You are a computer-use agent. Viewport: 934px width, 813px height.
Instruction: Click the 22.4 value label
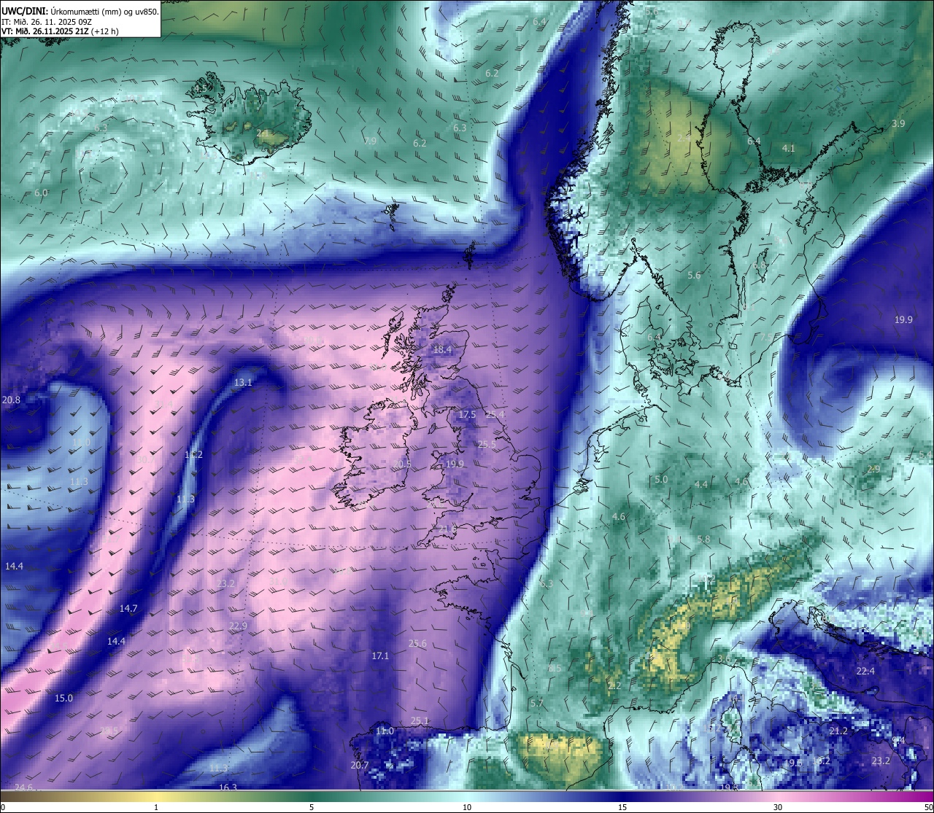click(x=865, y=672)
